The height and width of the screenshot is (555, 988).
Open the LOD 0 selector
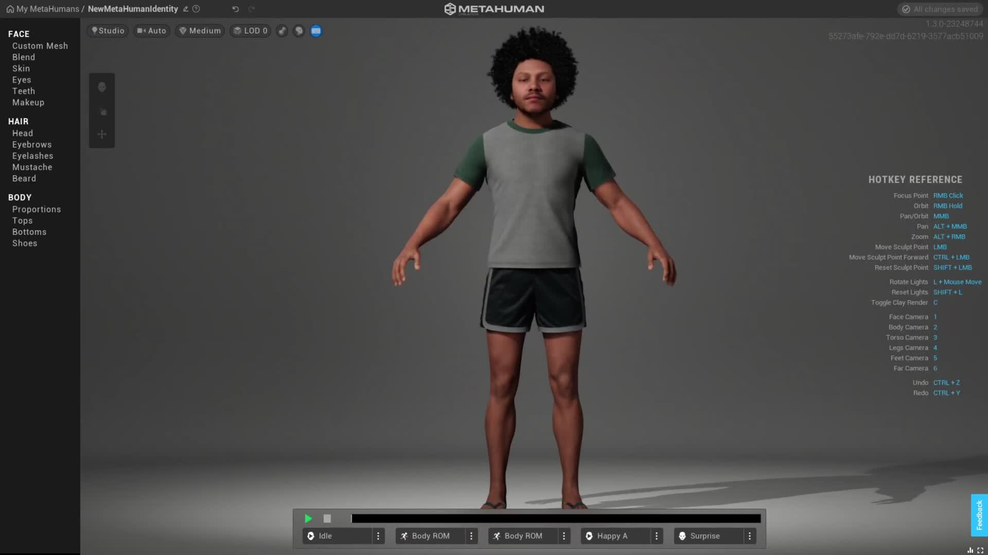pos(250,31)
